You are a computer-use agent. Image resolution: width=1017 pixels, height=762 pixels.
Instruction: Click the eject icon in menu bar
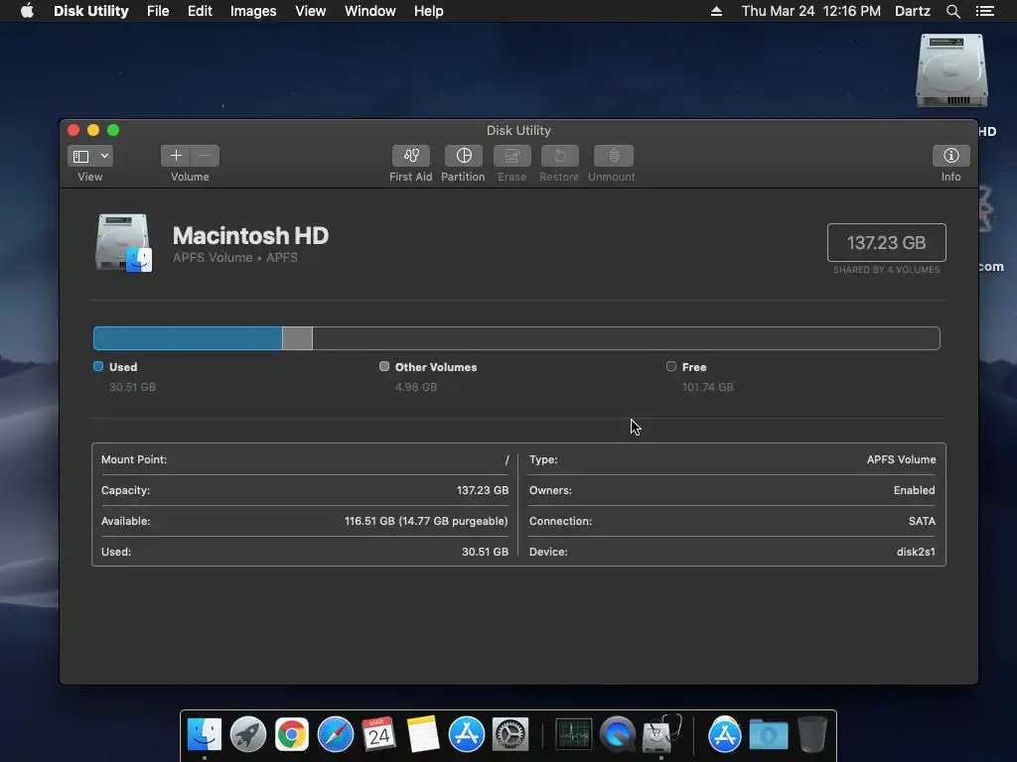(716, 11)
